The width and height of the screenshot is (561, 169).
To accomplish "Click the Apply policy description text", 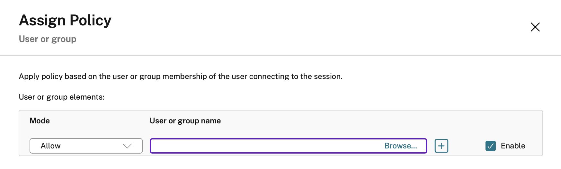I will [x=180, y=76].
